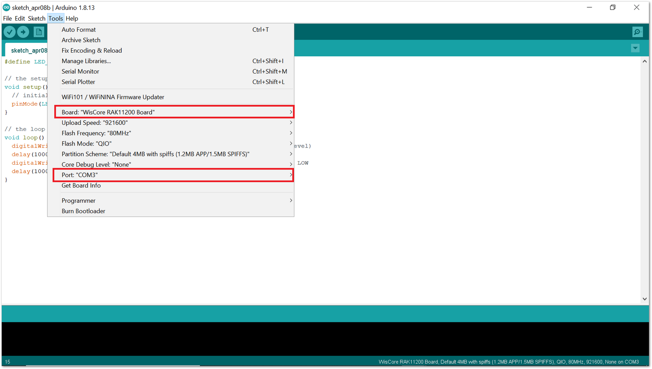Expand Upload Speed 921600 submenu

(170, 123)
